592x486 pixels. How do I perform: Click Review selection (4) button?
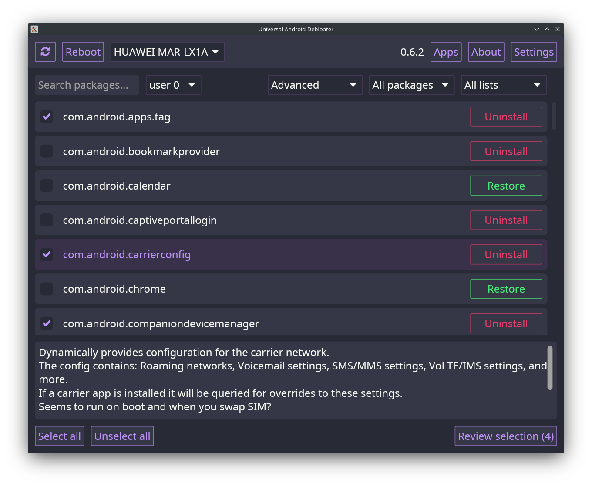[506, 436]
